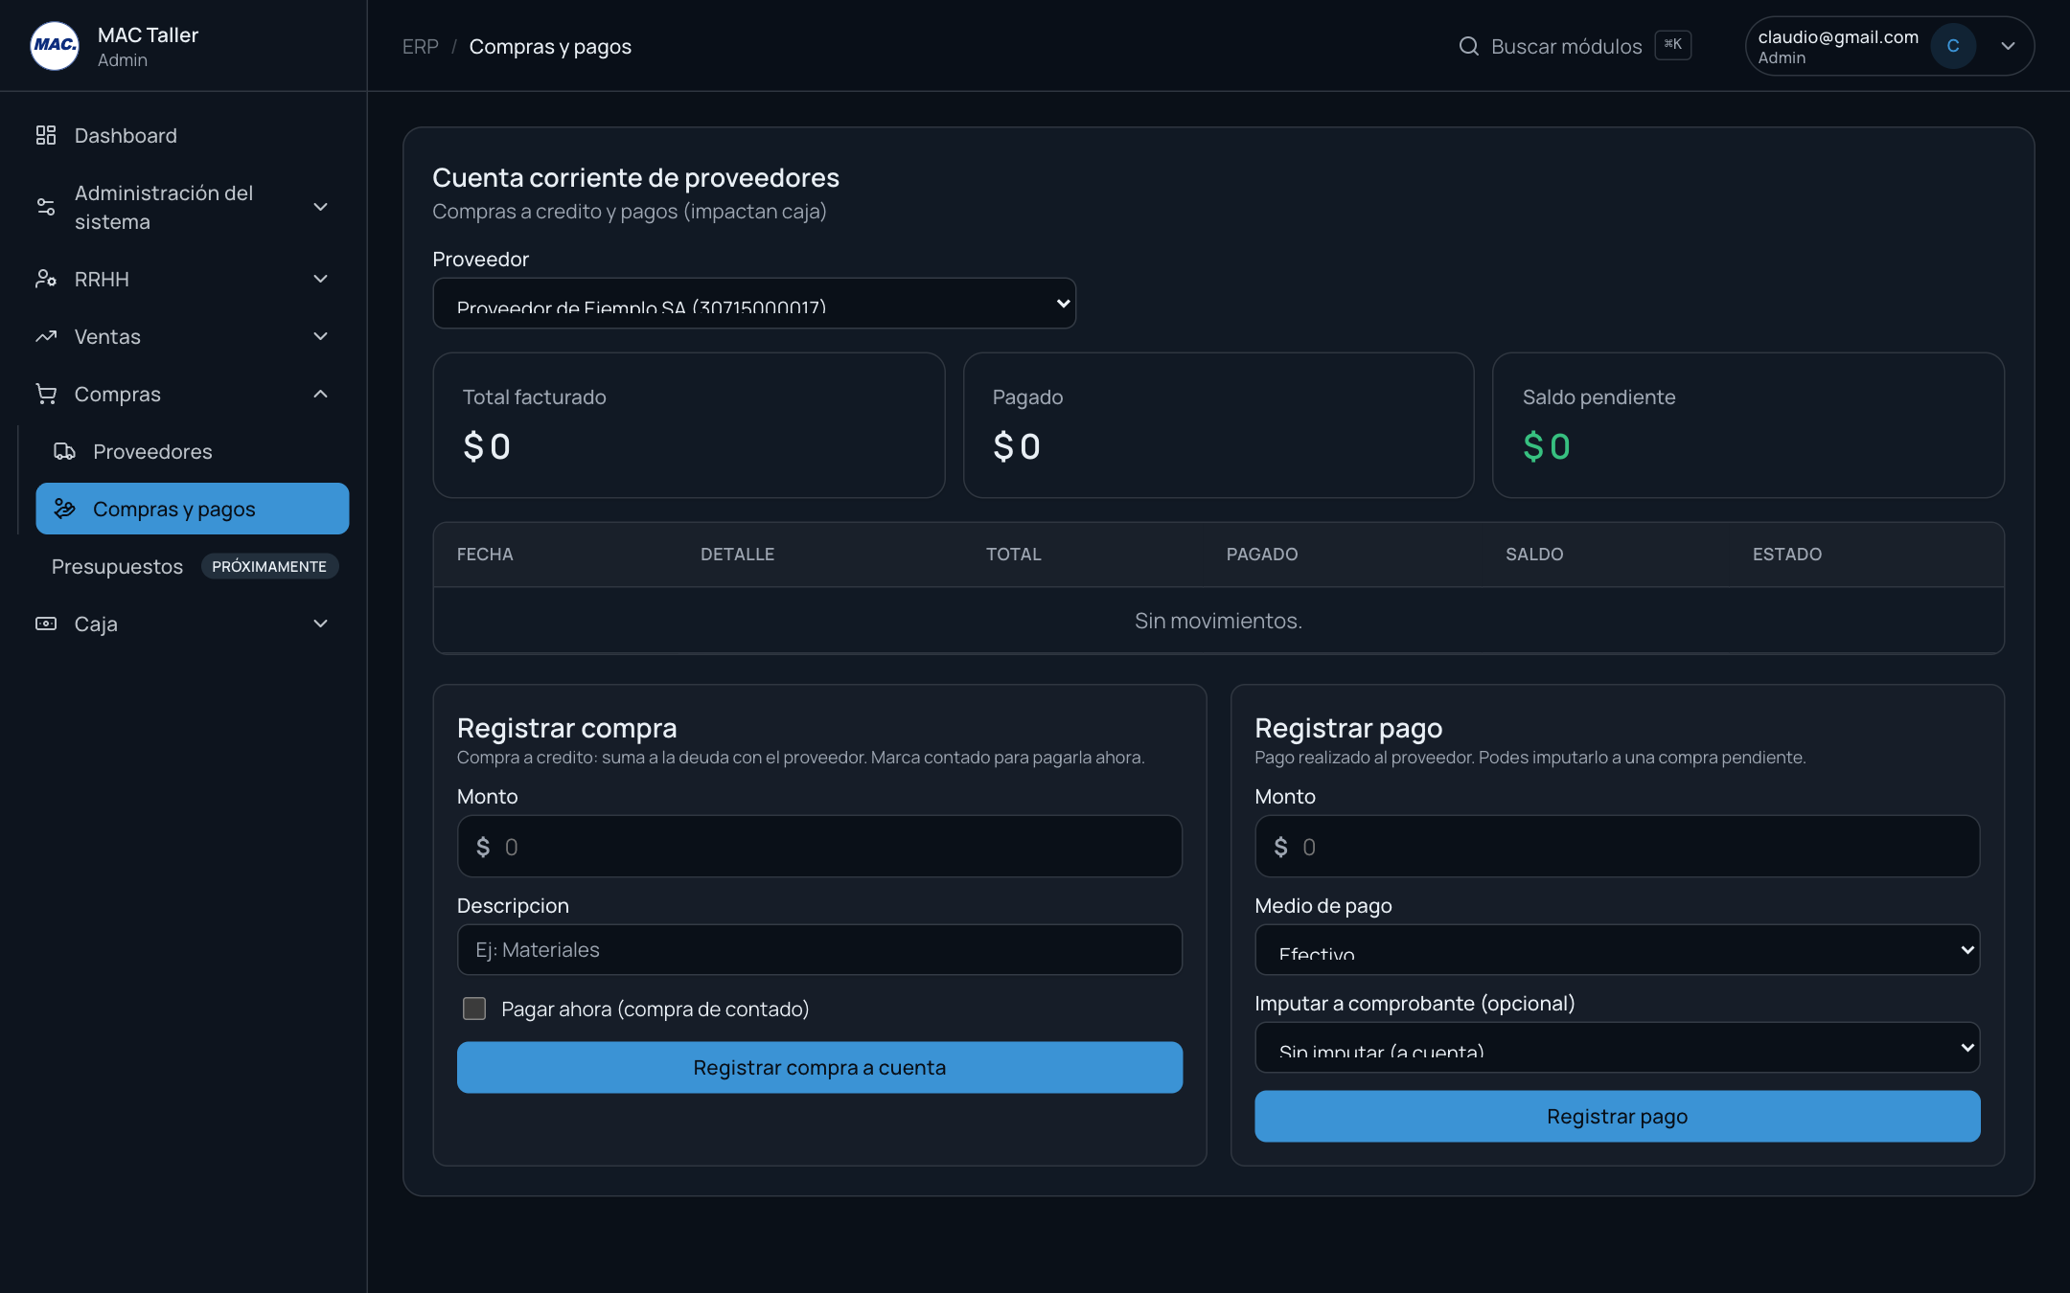Check Pagar ahora (compra de contado)
2070x1293 pixels.
click(x=474, y=1009)
